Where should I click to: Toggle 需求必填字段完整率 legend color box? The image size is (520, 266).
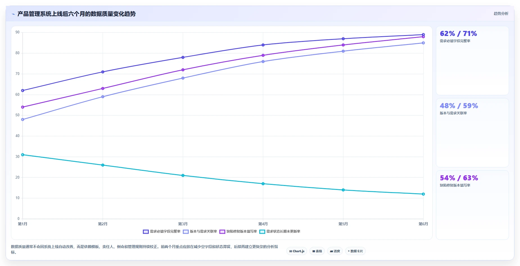(x=146, y=232)
